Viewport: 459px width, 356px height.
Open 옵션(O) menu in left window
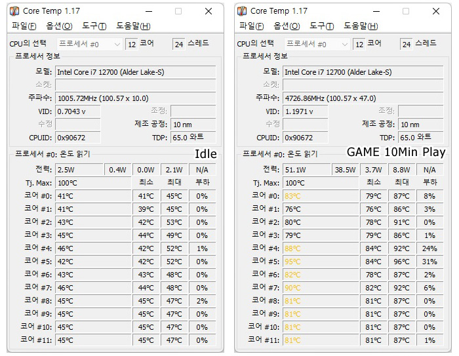tap(59, 26)
